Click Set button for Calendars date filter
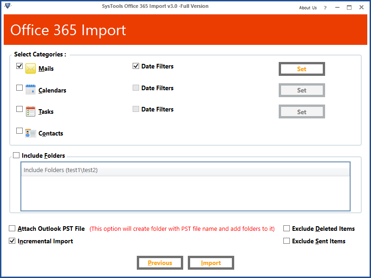Viewport: 371px width, 278px height. pos(302,90)
